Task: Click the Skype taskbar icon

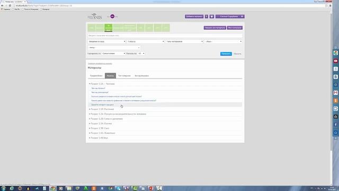Action: pos(118,188)
